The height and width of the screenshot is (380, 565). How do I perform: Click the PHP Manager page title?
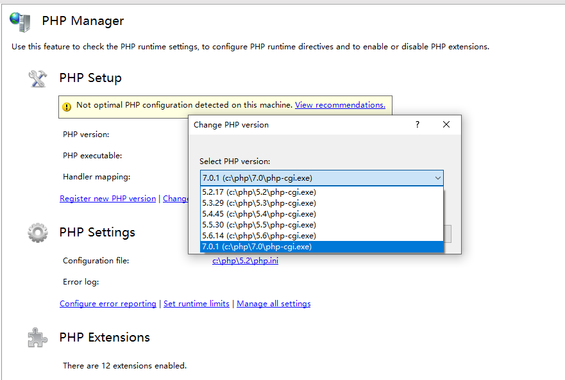[83, 21]
